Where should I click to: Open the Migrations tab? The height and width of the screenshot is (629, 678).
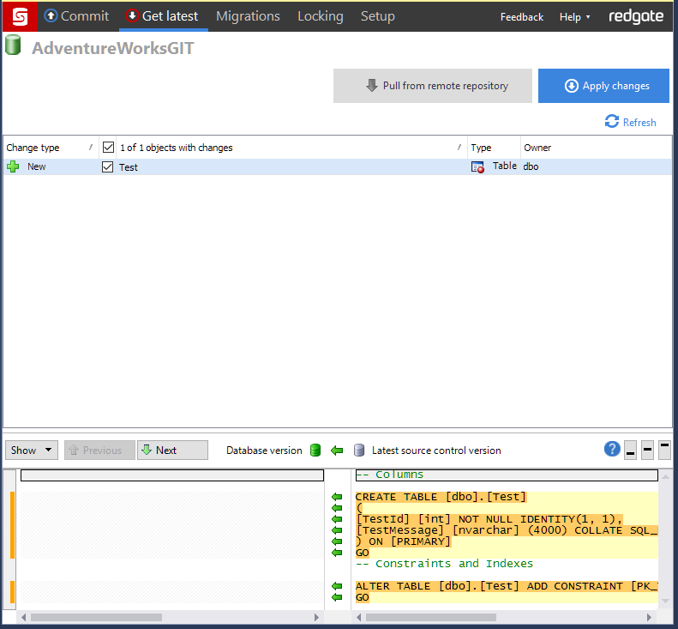(x=248, y=16)
